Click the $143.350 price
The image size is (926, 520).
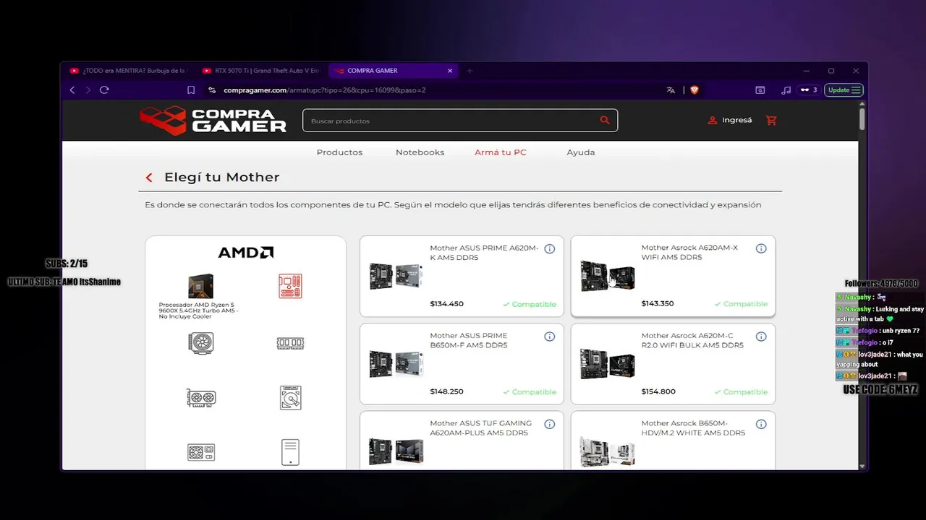click(x=658, y=304)
